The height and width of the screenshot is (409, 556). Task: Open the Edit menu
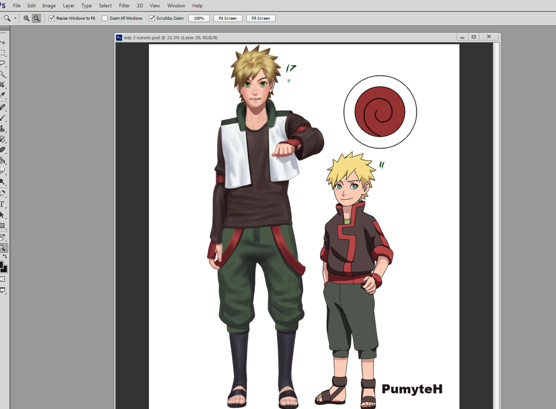pyautogui.click(x=32, y=6)
